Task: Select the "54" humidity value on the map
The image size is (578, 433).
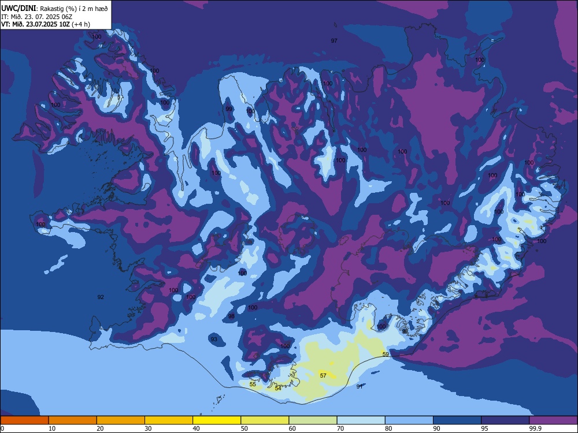Action: click(278, 389)
